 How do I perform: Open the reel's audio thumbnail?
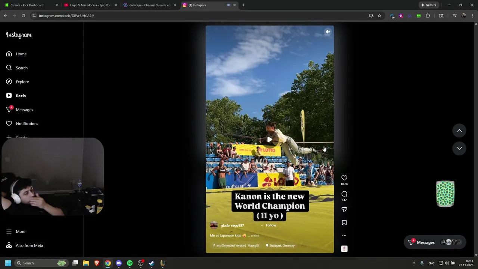click(344, 249)
